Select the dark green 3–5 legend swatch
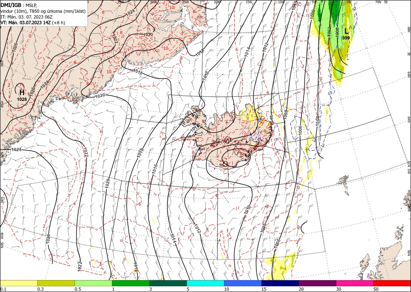The height and width of the screenshot is (292, 411). pyautogui.click(x=168, y=283)
